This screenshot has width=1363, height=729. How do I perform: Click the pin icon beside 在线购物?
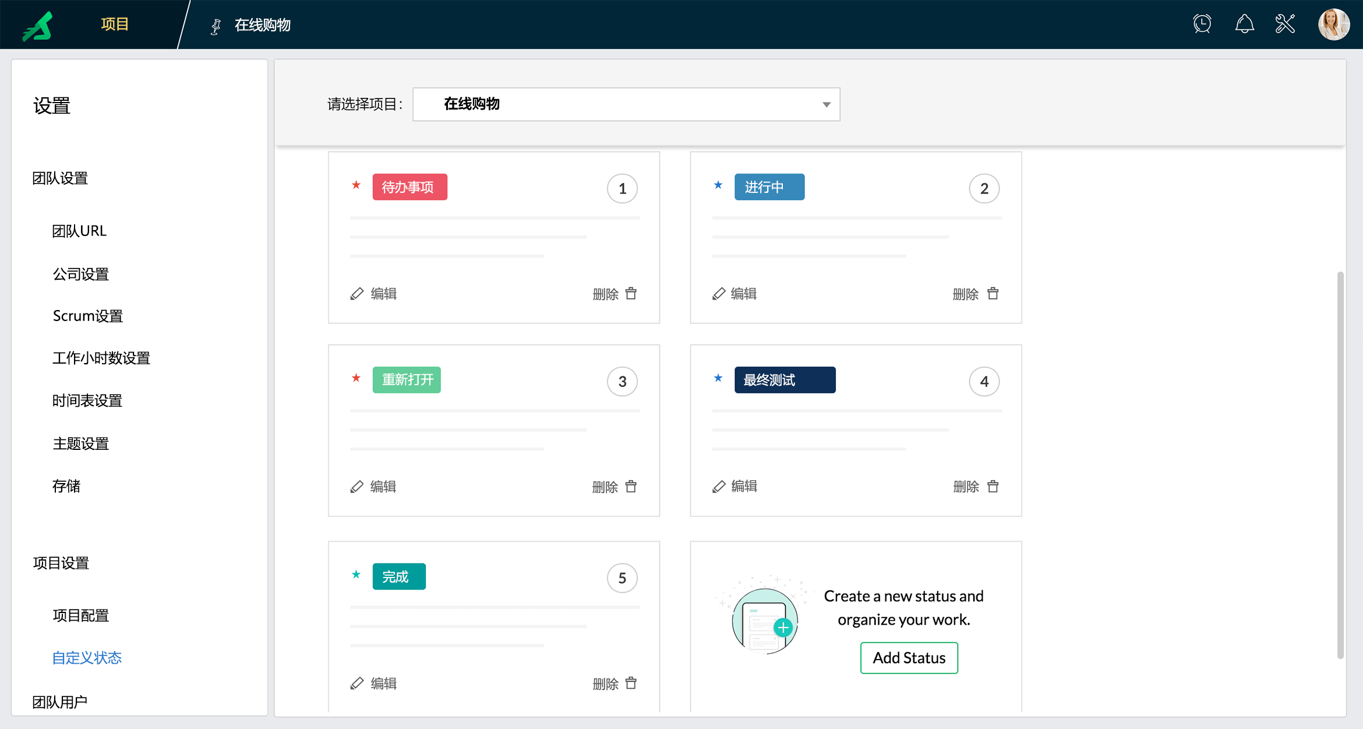point(216,26)
